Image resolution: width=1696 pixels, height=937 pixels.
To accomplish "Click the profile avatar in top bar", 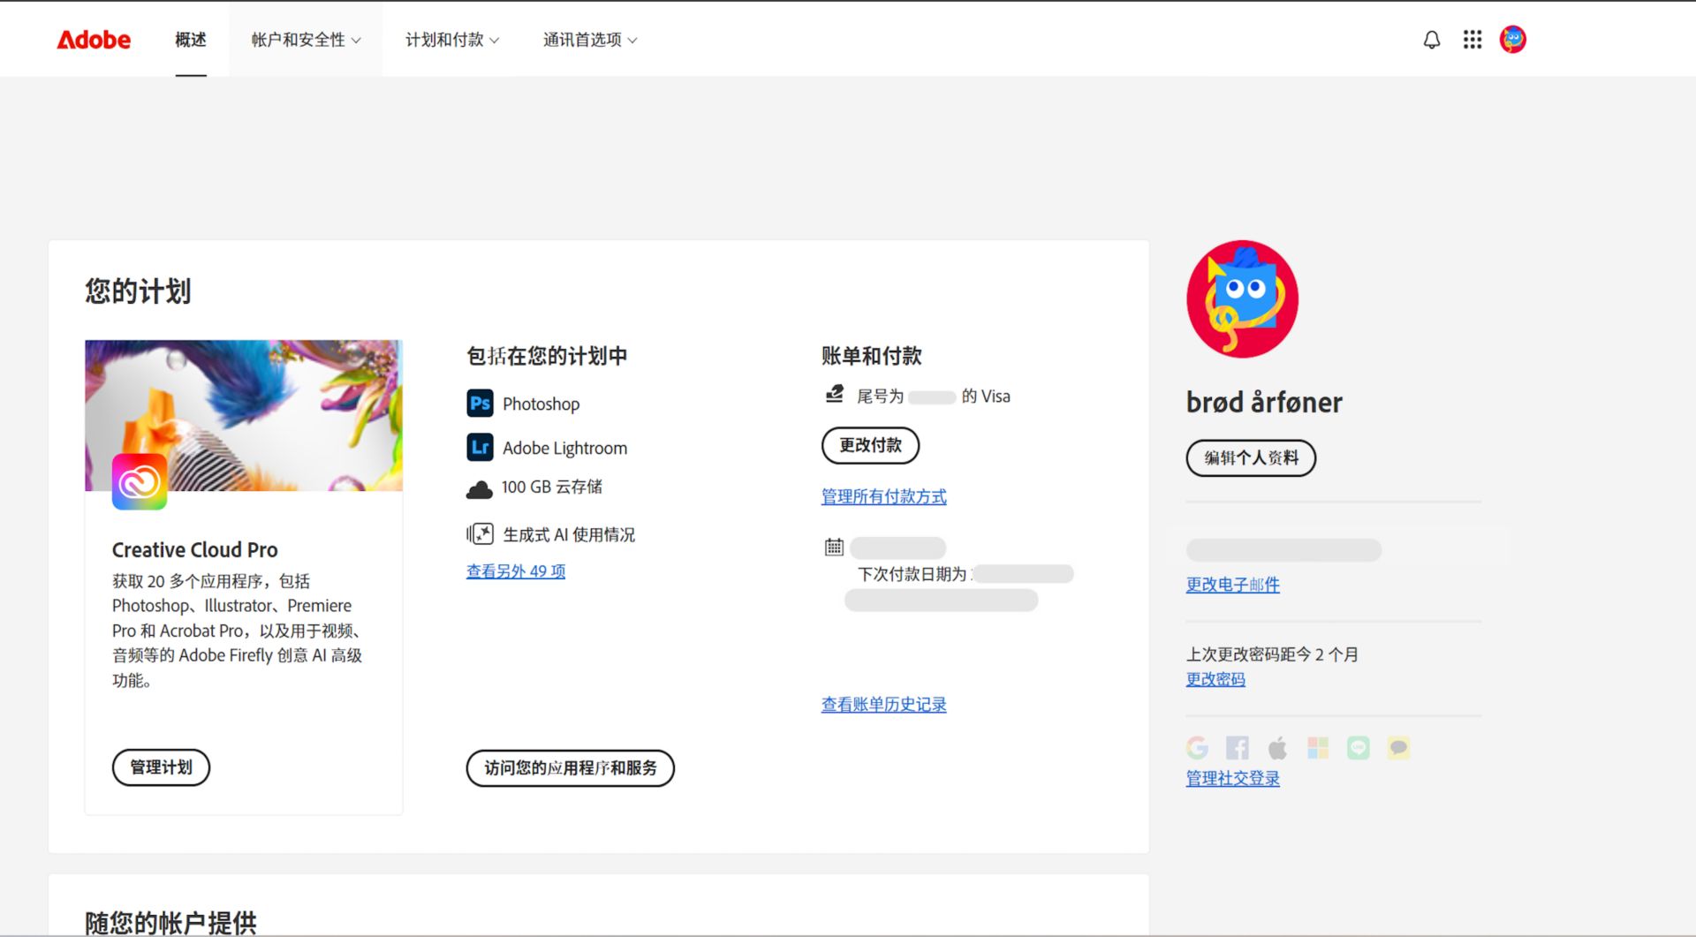I will point(1512,39).
